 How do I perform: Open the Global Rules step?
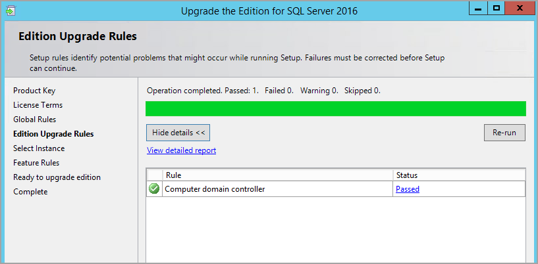pyautogui.click(x=34, y=120)
